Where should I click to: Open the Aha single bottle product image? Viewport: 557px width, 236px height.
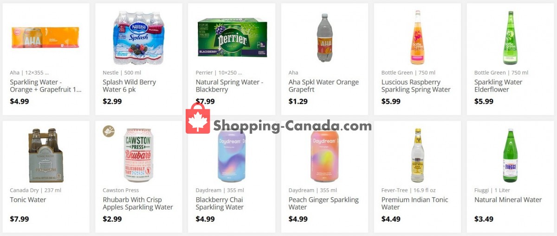(x=324, y=38)
